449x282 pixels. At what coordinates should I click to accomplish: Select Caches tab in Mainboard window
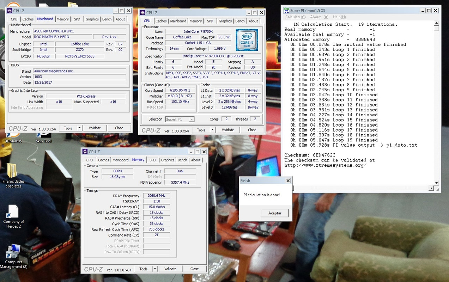(x=28, y=19)
